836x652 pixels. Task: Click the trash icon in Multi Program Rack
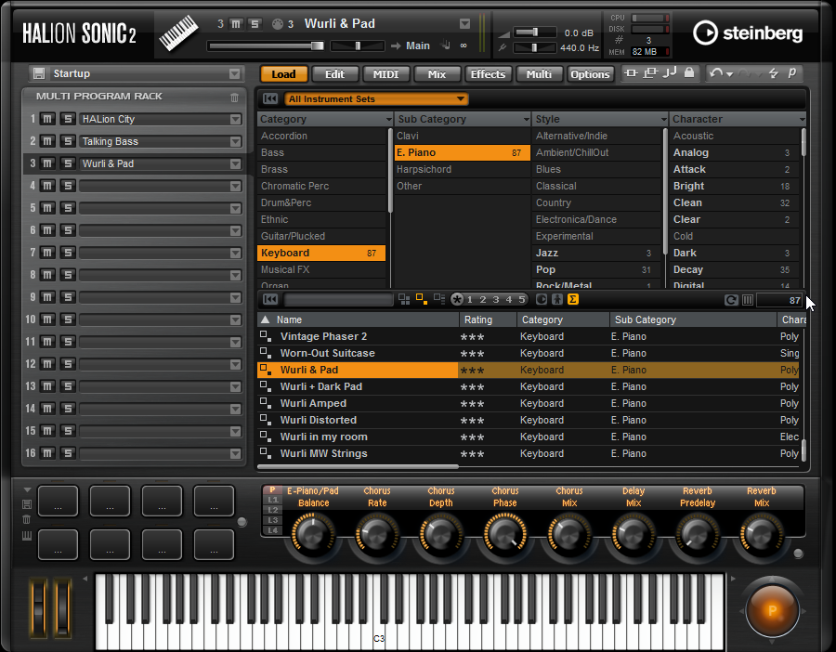(x=235, y=97)
